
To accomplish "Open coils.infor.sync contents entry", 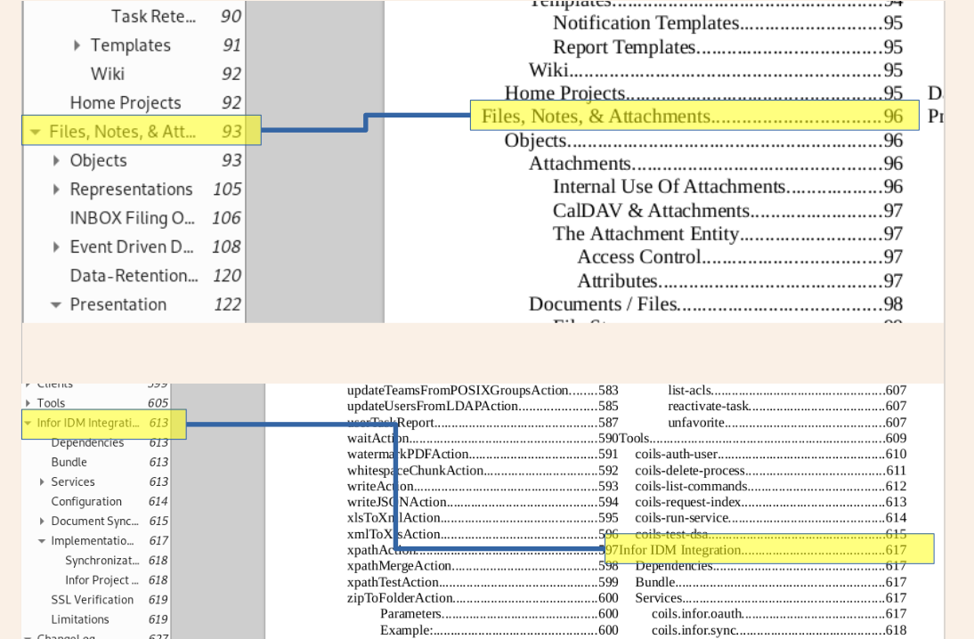I will tap(779, 630).
